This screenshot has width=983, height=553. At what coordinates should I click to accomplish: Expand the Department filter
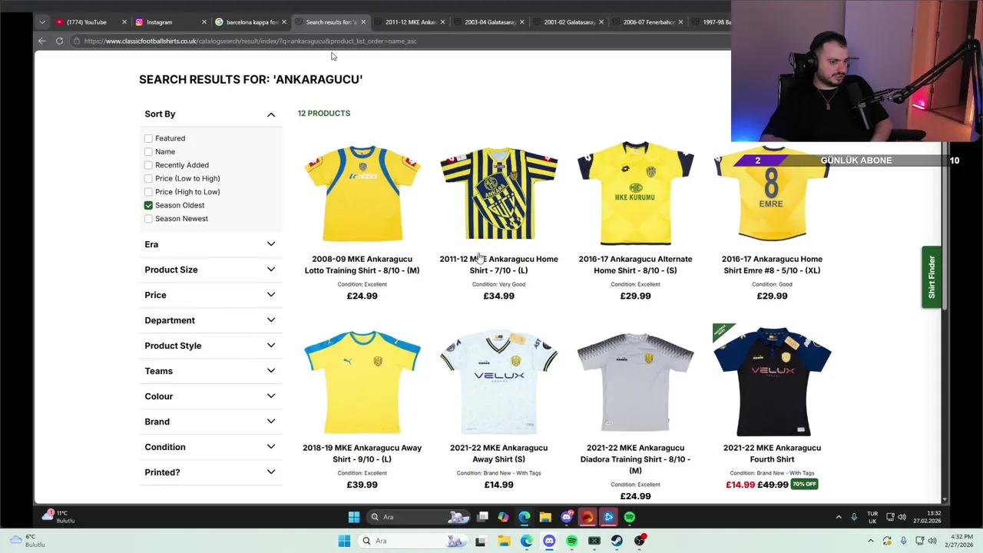(210, 320)
